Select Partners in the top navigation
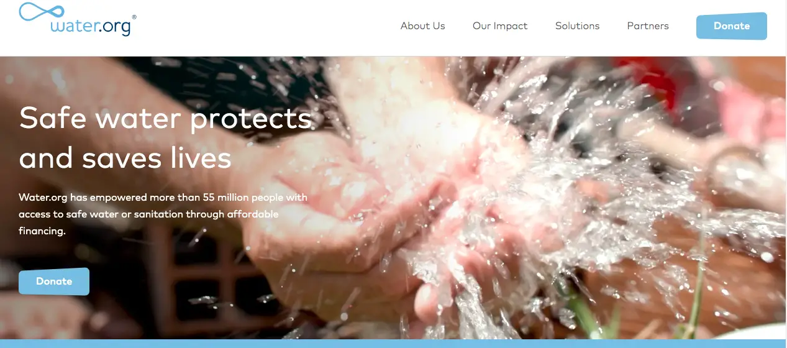This screenshot has width=787, height=348. coord(648,26)
